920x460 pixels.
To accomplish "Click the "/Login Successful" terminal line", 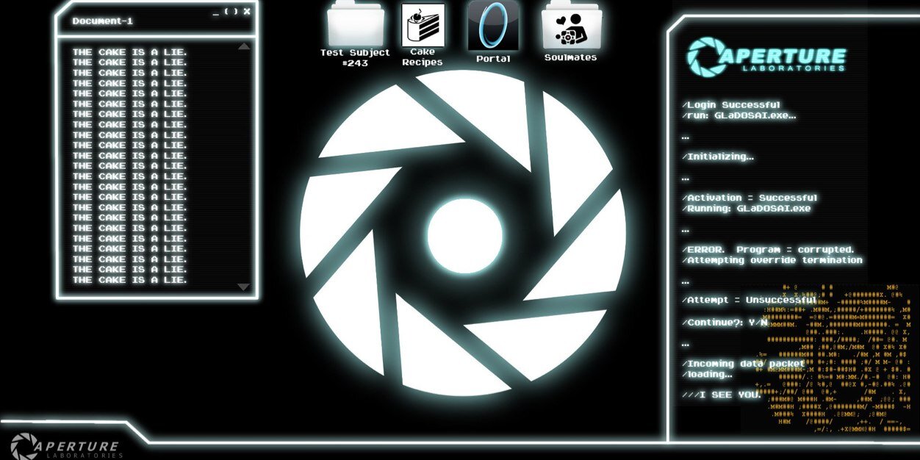I will coord(731,105).
